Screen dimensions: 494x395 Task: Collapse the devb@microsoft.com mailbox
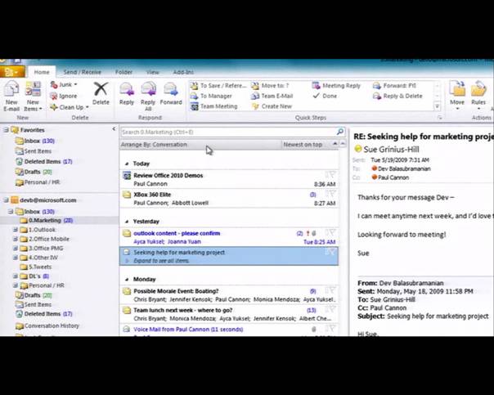(6, 200)
